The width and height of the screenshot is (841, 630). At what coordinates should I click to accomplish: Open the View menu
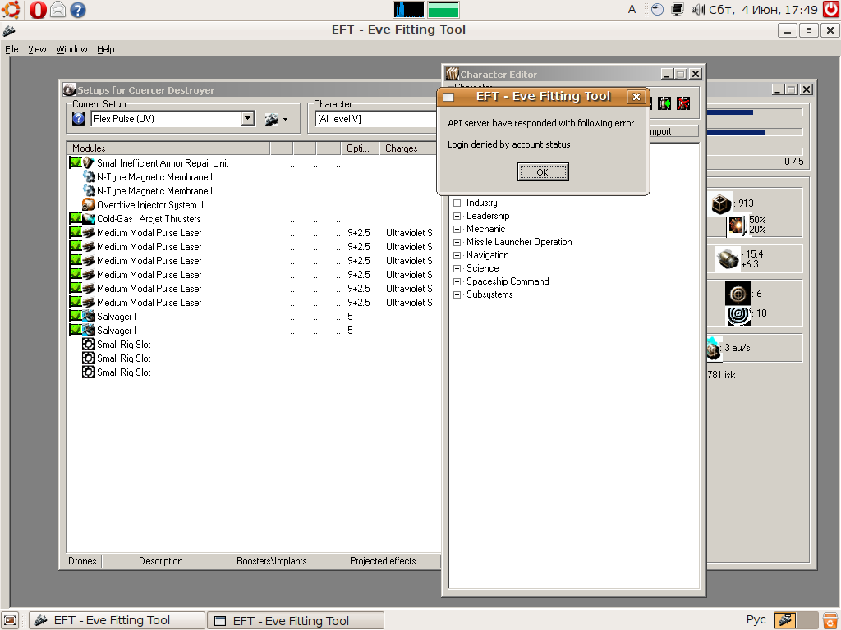click(37, 49)
